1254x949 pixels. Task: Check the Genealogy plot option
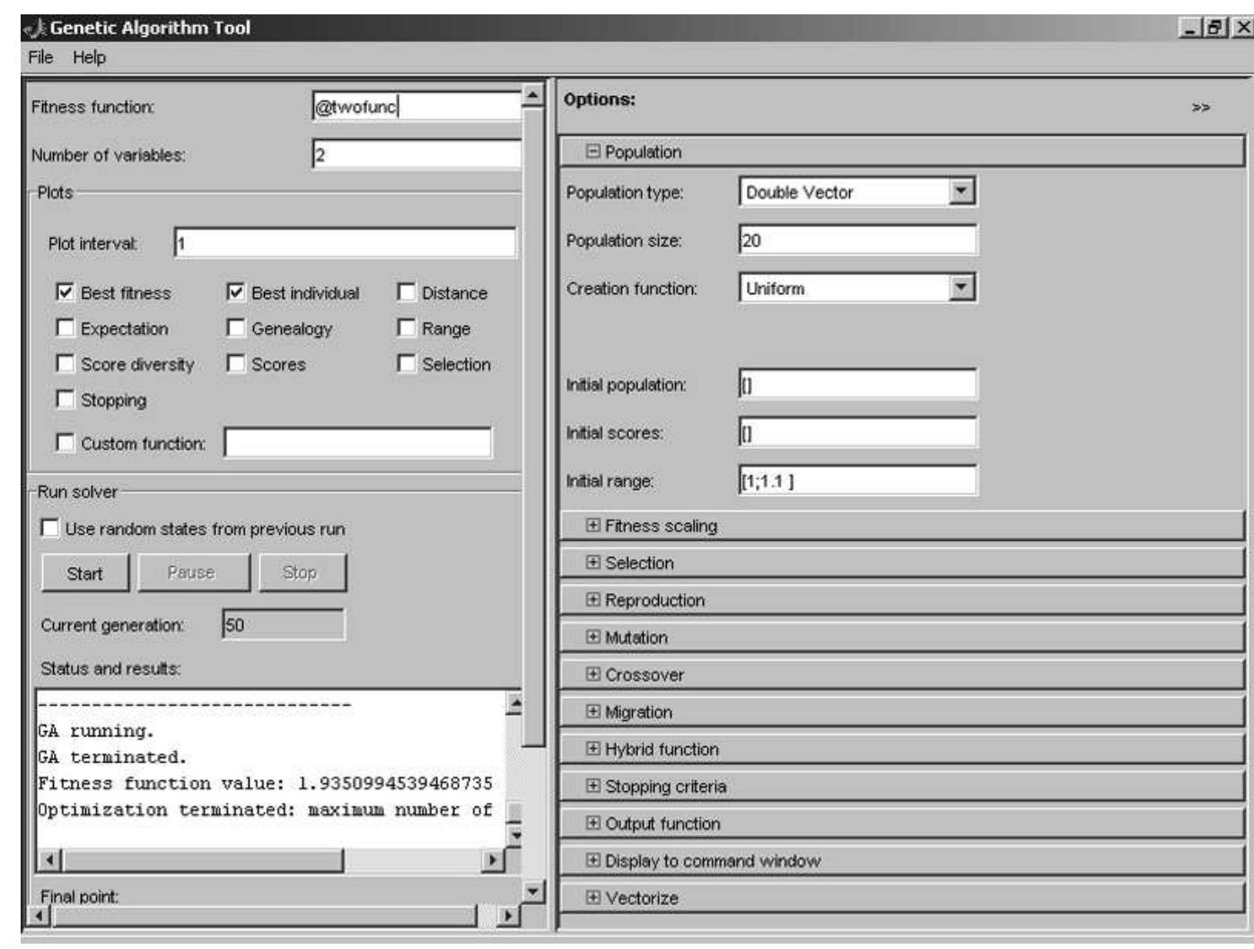click(236, 328)
